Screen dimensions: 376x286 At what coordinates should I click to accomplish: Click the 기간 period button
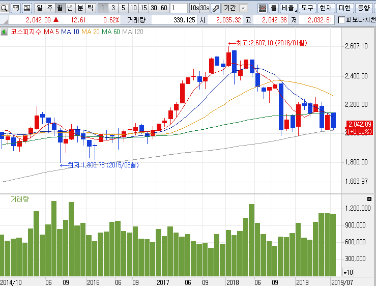(x=230, y=8)
